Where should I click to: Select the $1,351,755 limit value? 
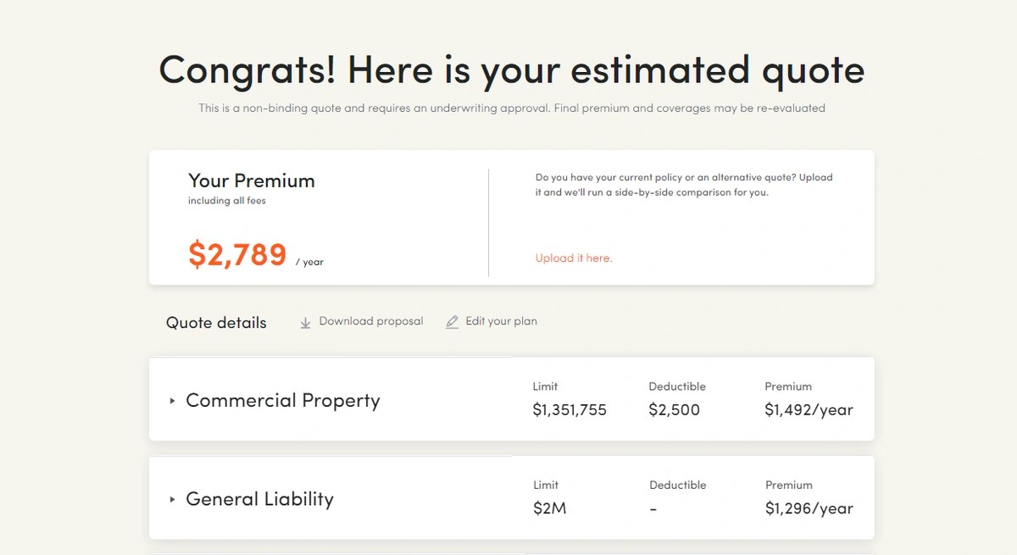570,410
